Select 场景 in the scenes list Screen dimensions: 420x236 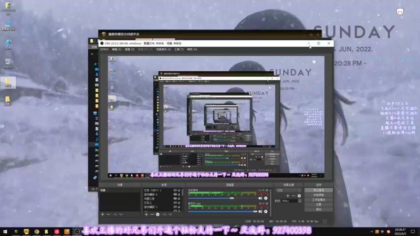click(x=120, y=190)
